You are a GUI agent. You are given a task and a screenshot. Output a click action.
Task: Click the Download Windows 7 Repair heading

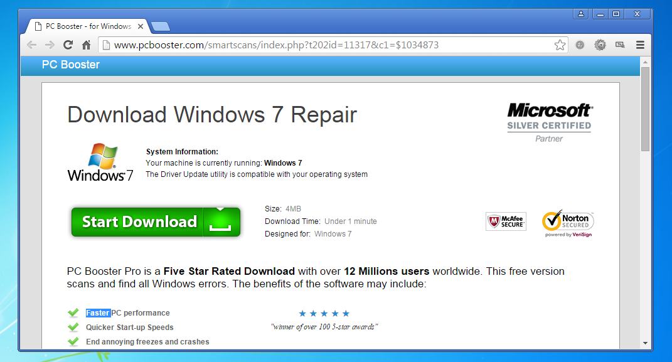click(x=212, y=115)
